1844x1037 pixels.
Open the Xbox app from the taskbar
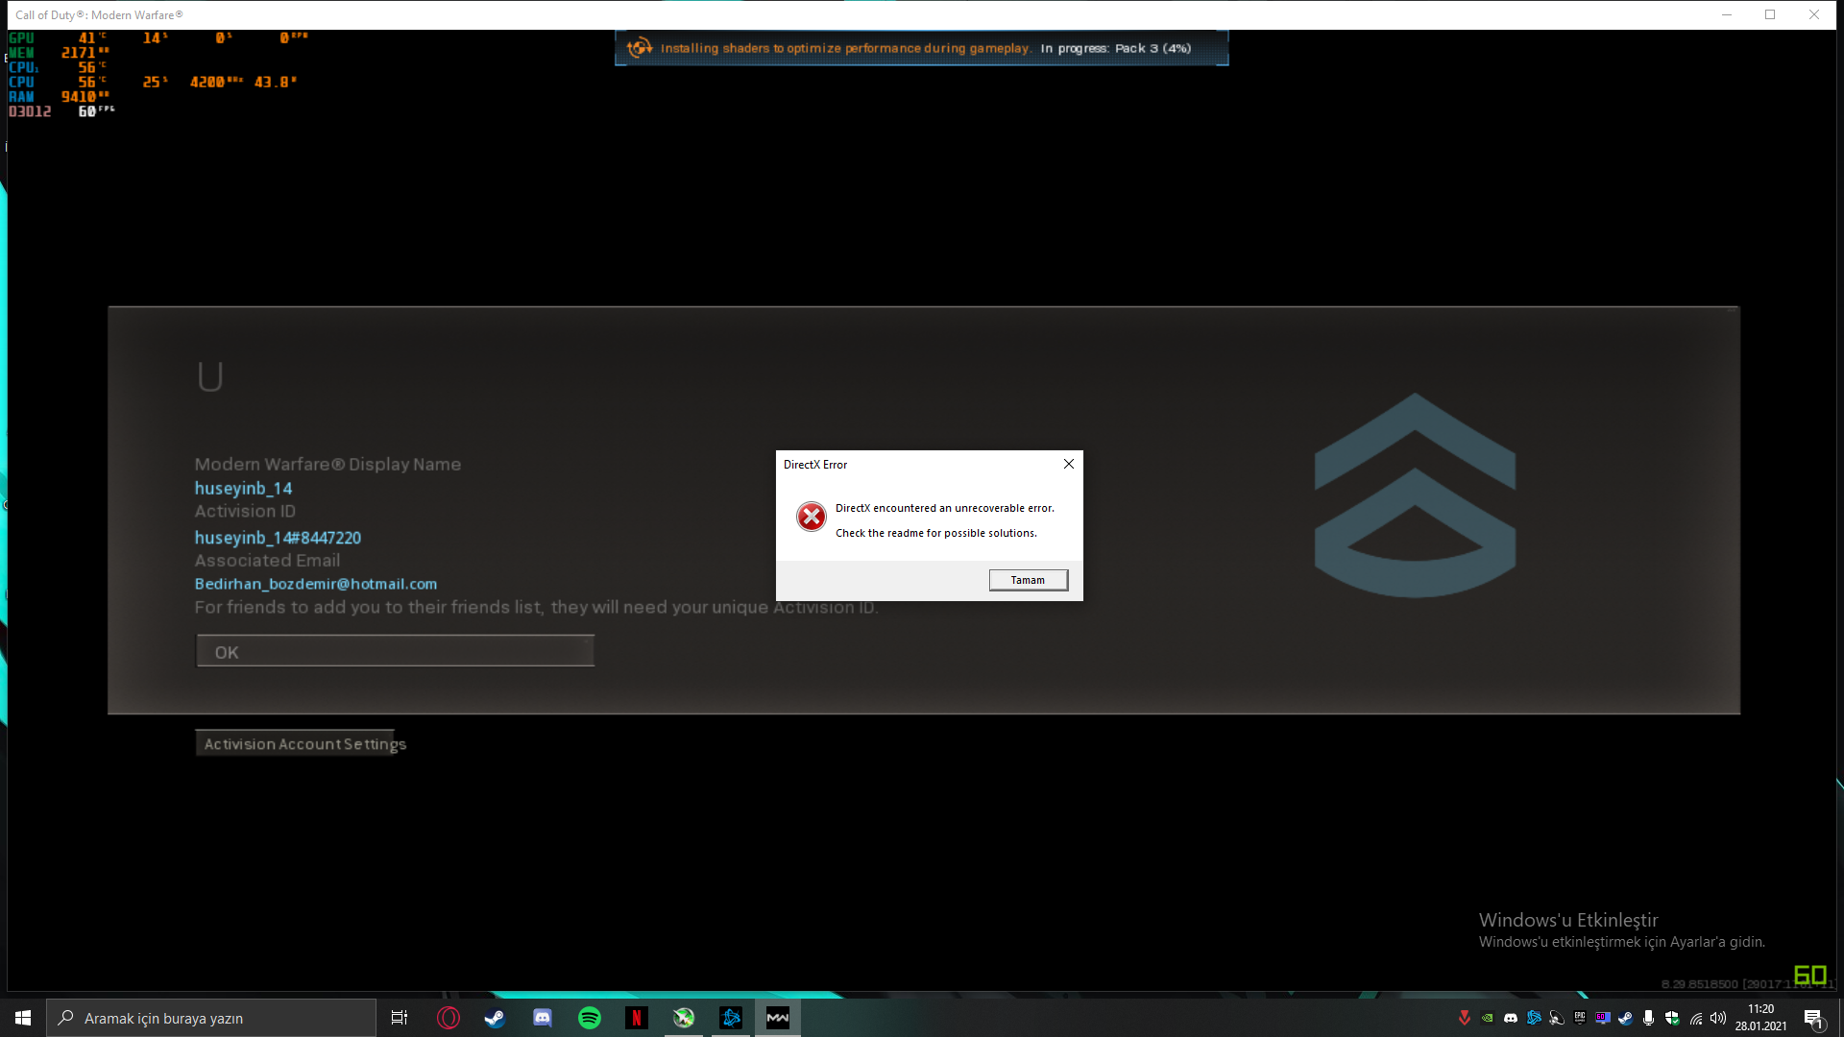pos(684,1018)
